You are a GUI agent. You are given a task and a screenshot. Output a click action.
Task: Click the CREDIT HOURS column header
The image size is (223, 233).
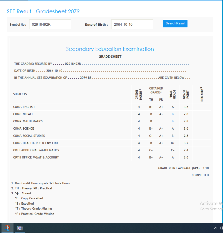click(139, 94)
